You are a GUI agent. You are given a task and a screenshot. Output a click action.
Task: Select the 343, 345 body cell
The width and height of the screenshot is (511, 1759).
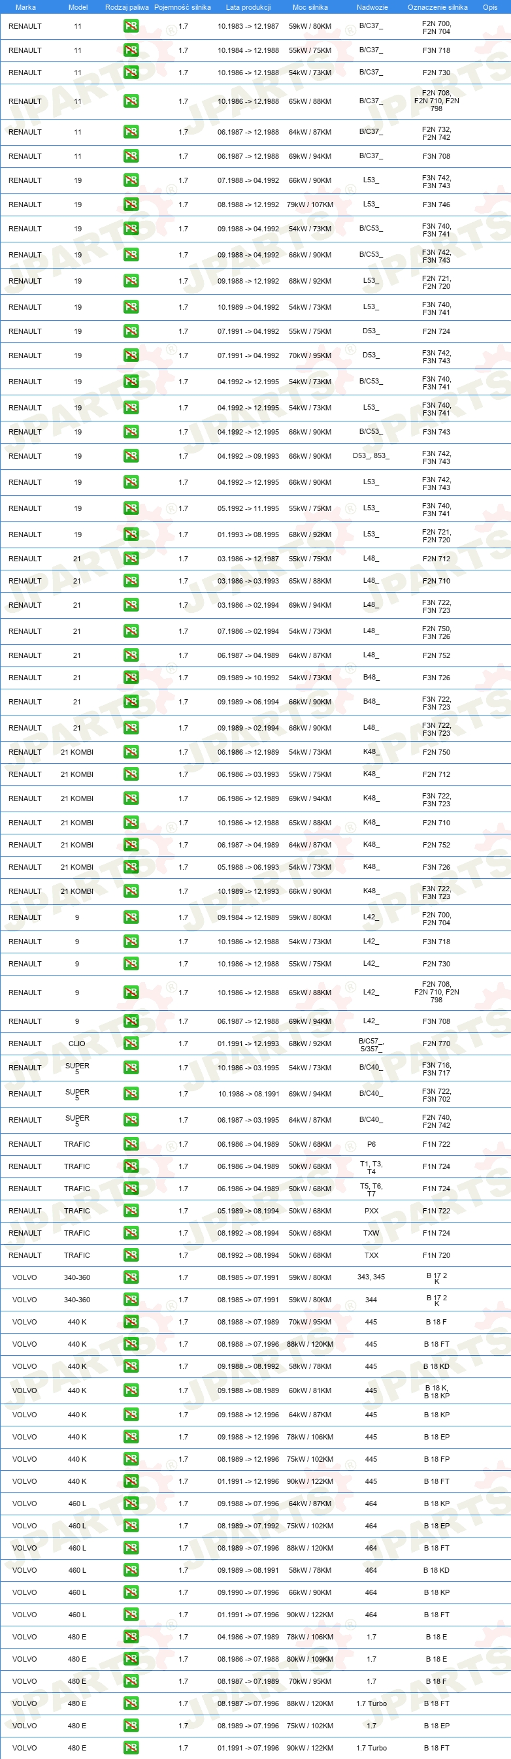click(x=371, y=1277)
